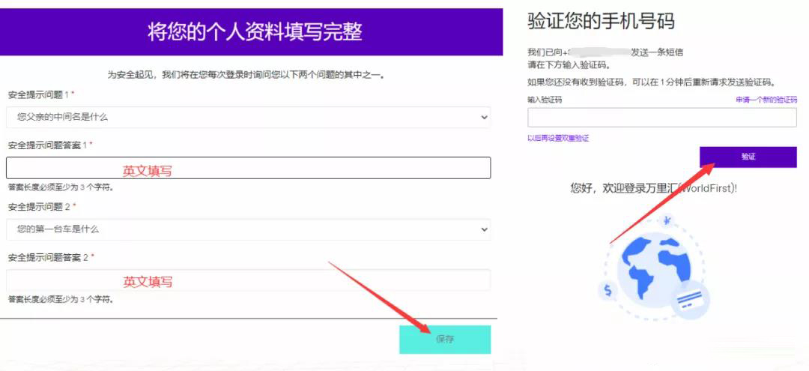
Task: Click the yen symbol coin icon
Action: (x=667, y=220)
